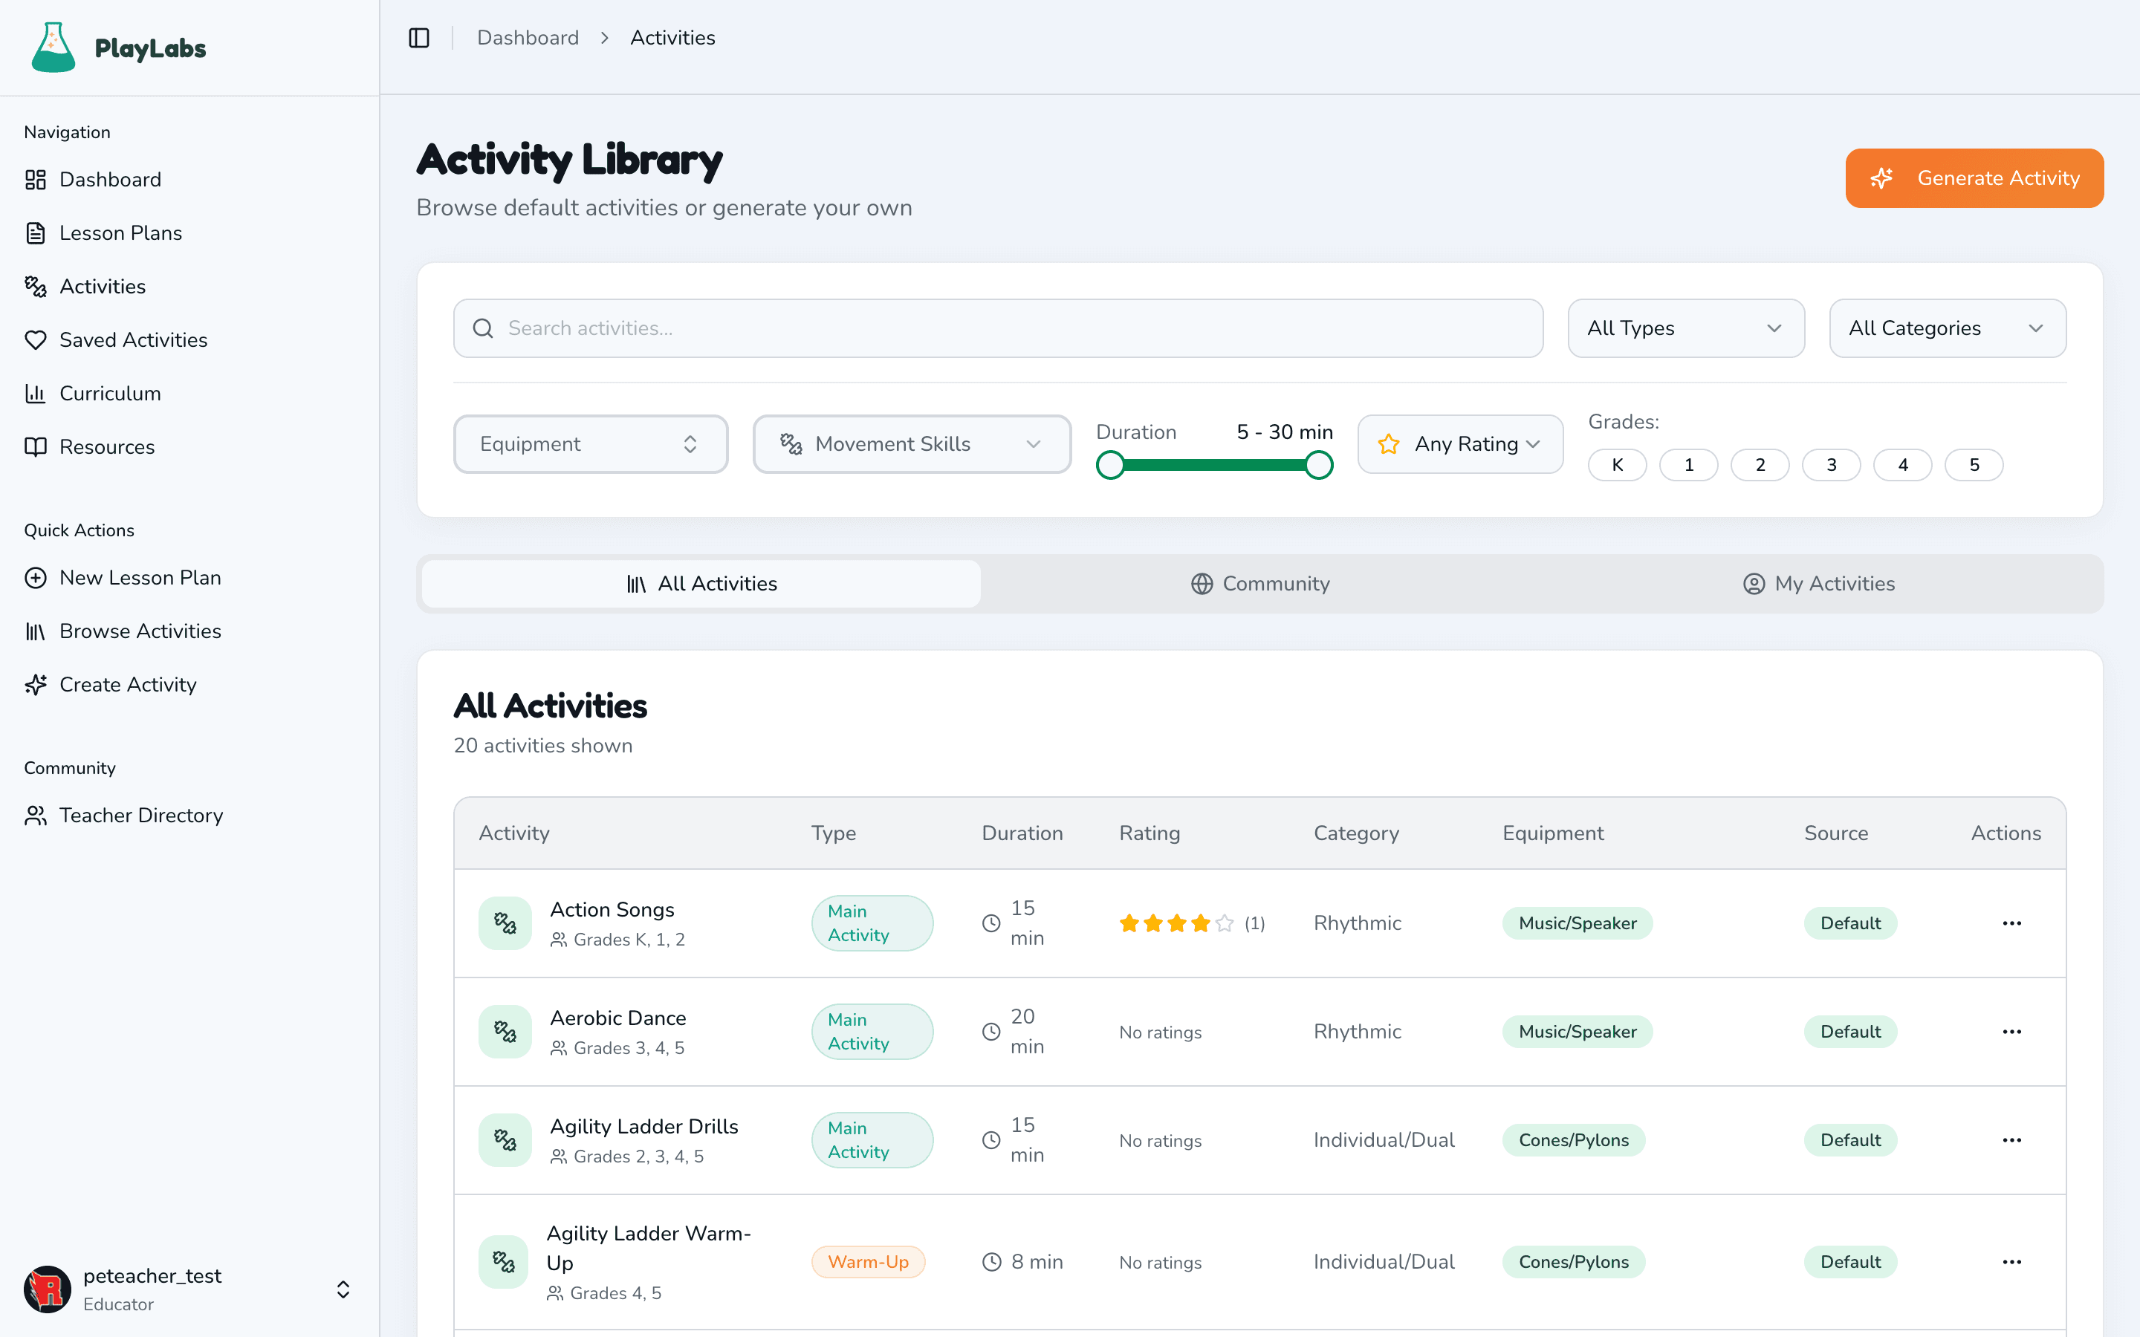Switch to the Community tab
This screenshot has height=1337, width=2140.
coord(1259,583)
